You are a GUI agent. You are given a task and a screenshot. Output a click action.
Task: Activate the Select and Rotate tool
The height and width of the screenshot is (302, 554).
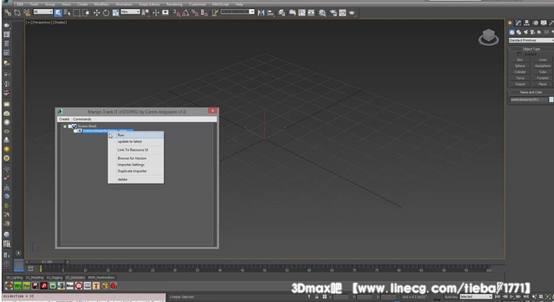[106, 13]
